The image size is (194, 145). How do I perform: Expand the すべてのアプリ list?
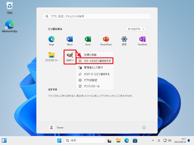click(x=136, y=29)
